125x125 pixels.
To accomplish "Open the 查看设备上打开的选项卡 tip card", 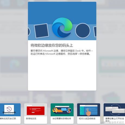I will [114, 114].
